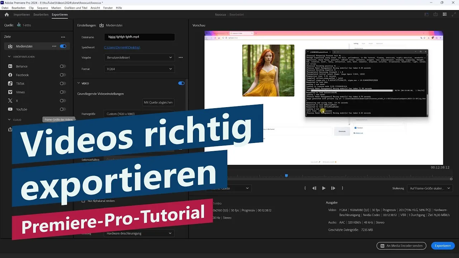Click the YouTube publishing icon in the sidebar

tap(10, 109)
